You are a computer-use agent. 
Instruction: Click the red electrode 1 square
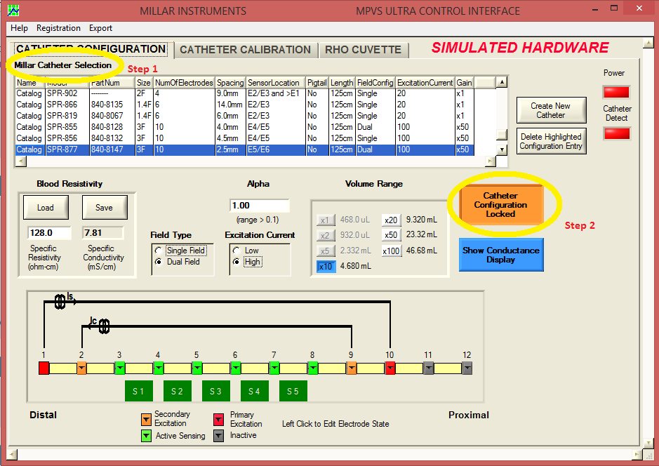pos(44,368)
